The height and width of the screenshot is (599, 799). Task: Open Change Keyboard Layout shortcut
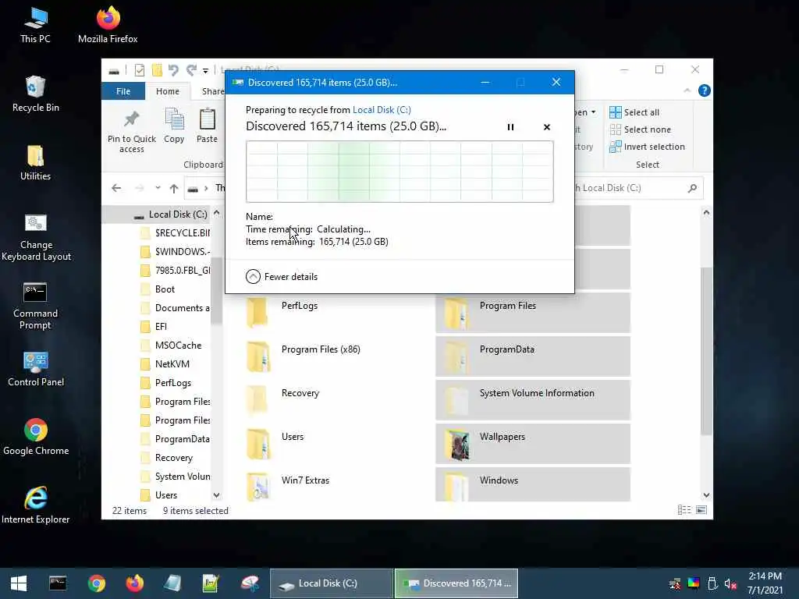pyautogui.click(x=36, y=237)
